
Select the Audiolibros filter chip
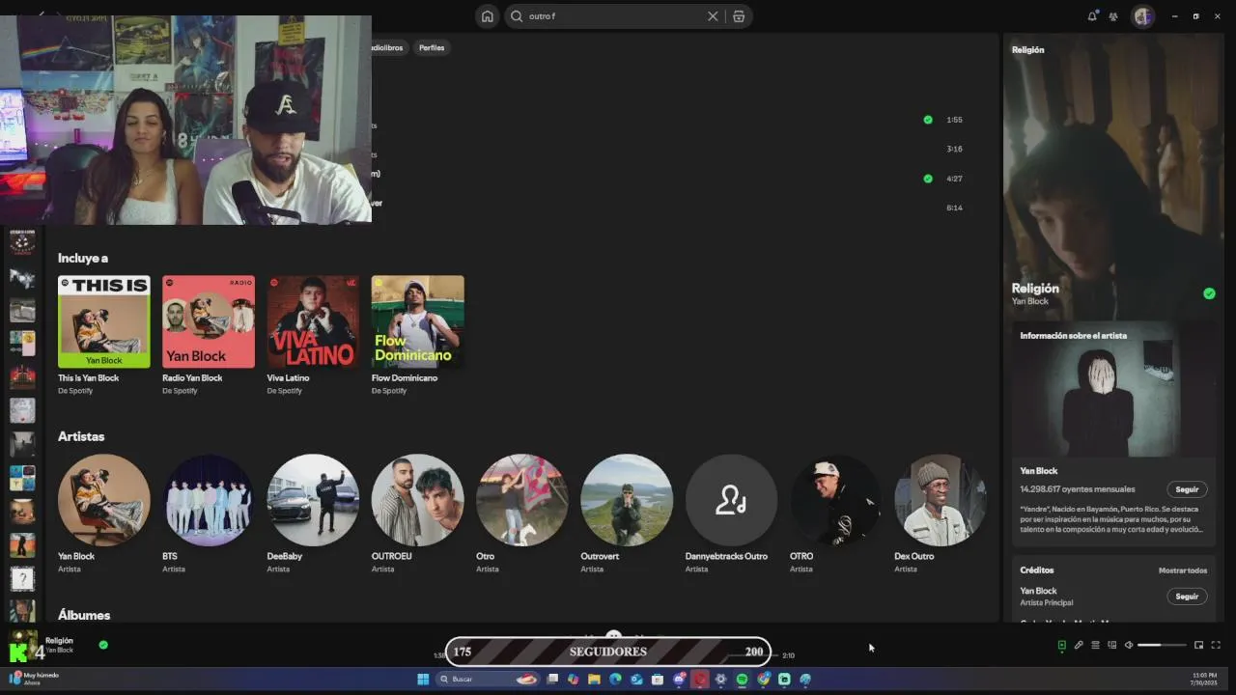pos(388,47)
